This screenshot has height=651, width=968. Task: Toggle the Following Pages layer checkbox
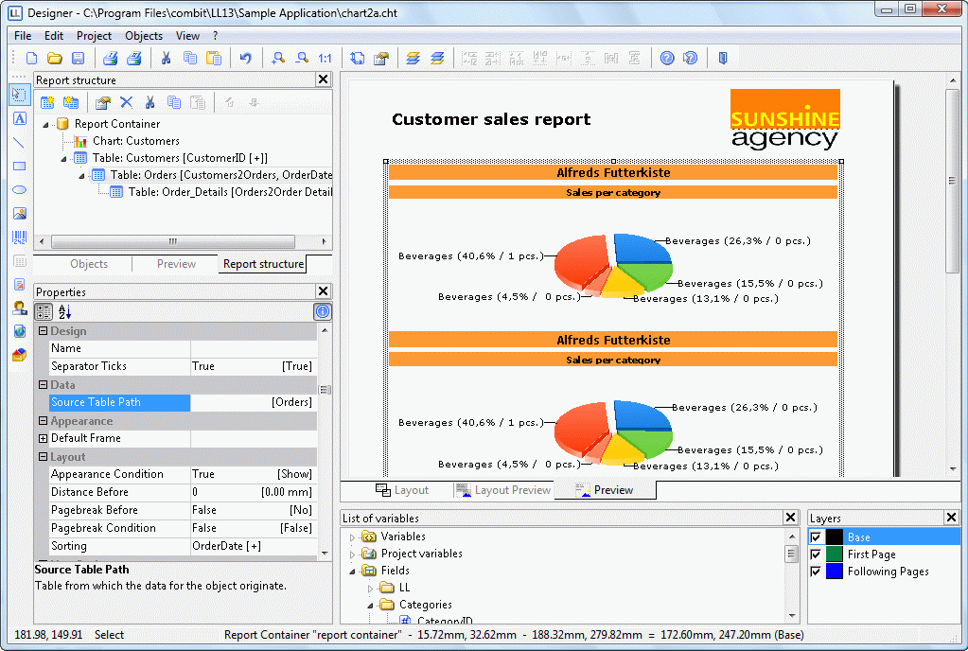coord(816,572)
